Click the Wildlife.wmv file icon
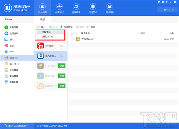The width and height of the screenshot is (179, 129). 78,39
